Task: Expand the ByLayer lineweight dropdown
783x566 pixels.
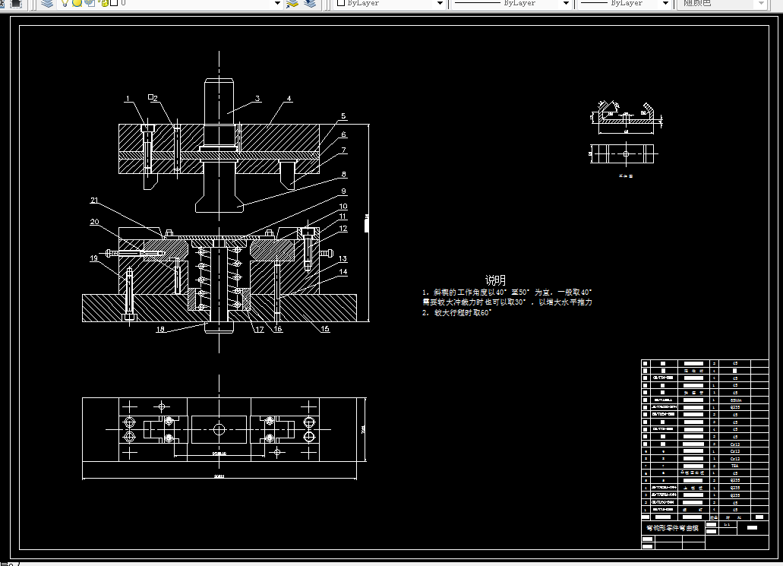Action: pos(665,4)
